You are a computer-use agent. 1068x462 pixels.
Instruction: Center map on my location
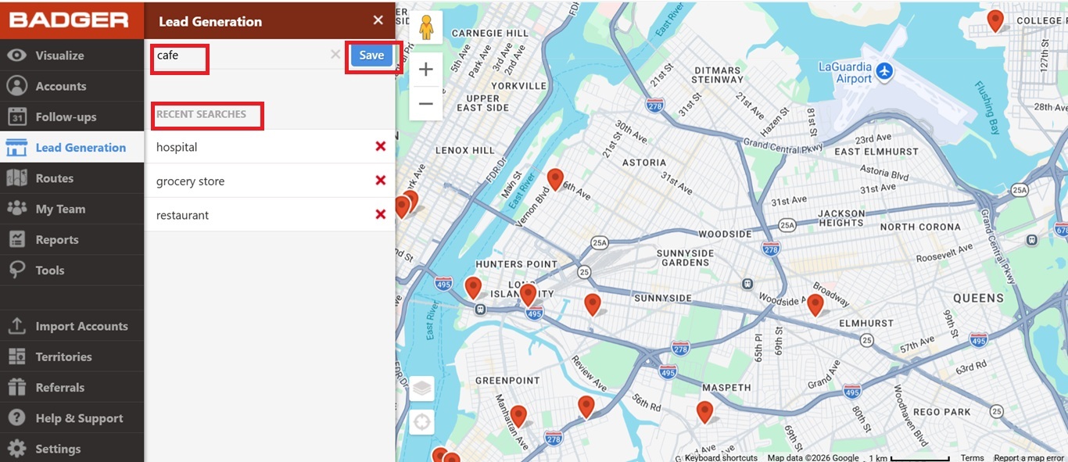point(421,422)
